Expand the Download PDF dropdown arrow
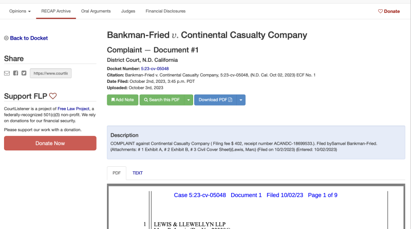Screen dimensions: 411x229 click(241, 100)
